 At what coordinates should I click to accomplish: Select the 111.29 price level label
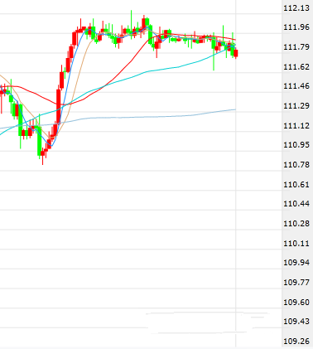[x=296, y=105]
